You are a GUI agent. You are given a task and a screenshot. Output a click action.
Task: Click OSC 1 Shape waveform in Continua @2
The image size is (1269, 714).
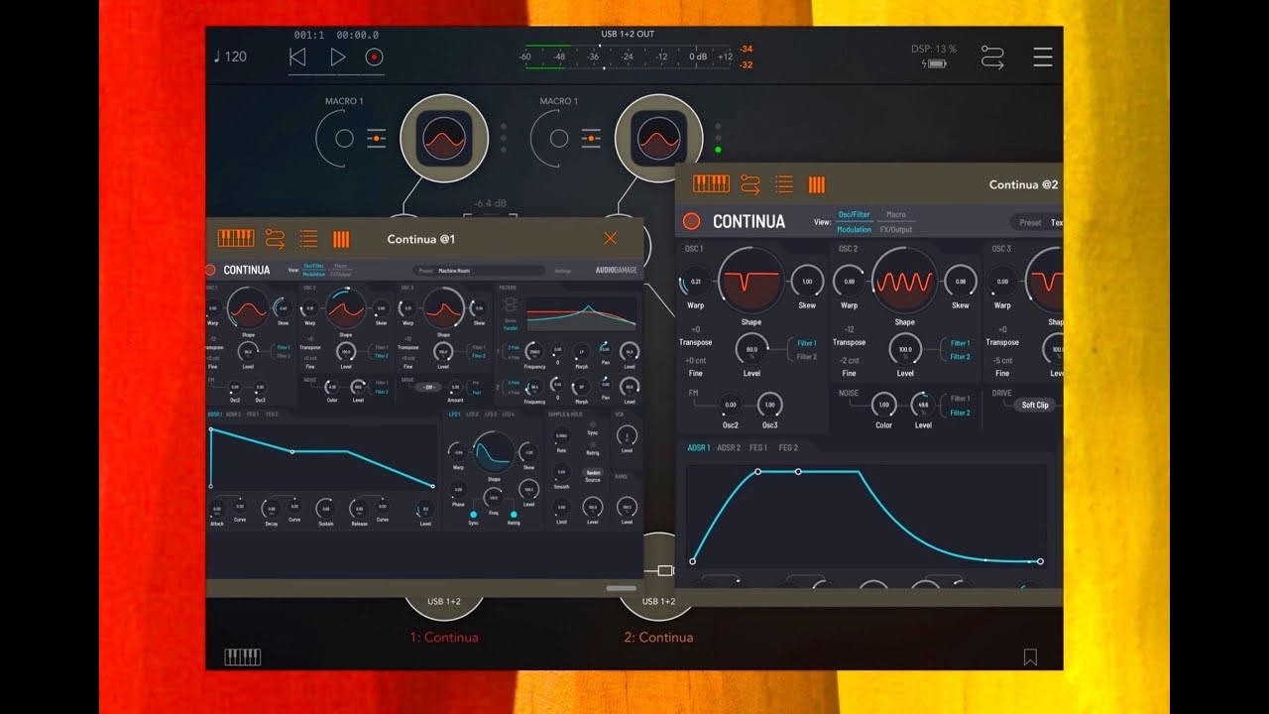(750, 281)
